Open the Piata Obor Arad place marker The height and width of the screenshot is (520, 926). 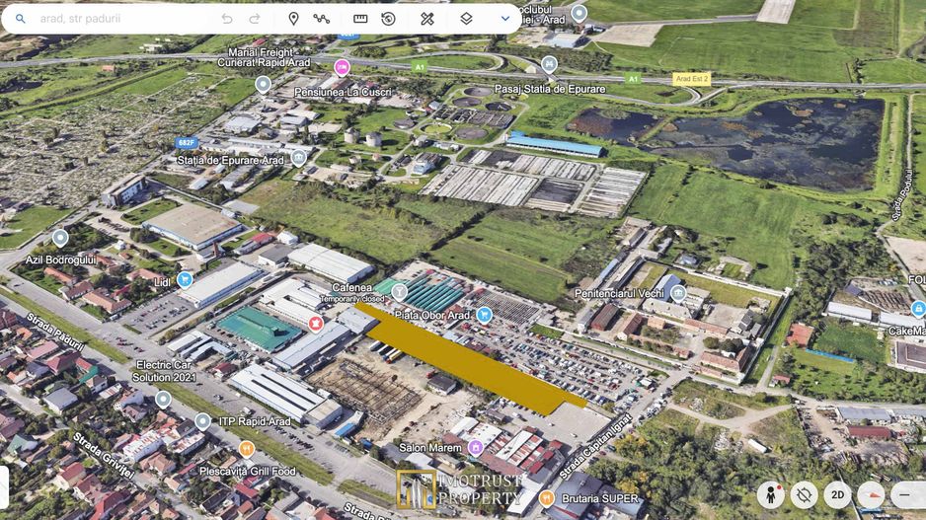click(484, 315)
